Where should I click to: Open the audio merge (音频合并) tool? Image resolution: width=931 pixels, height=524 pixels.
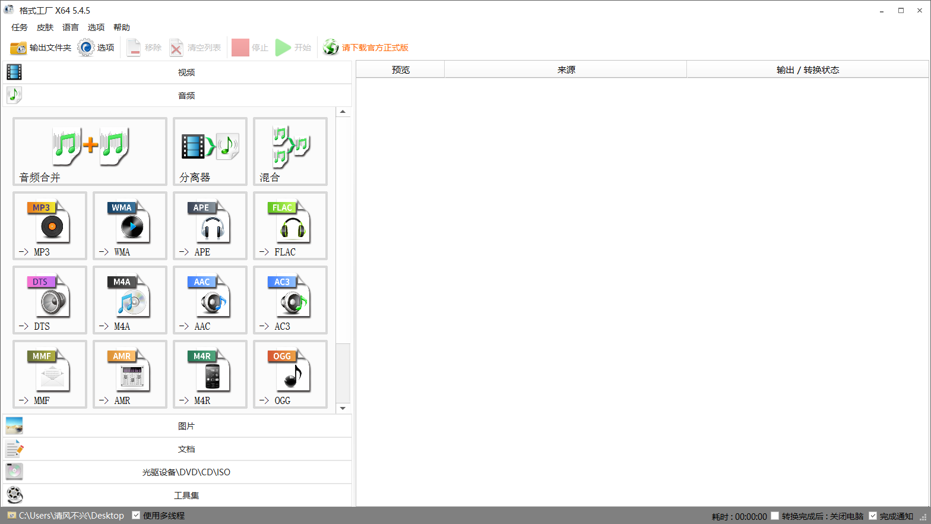(x=90, y=151)
